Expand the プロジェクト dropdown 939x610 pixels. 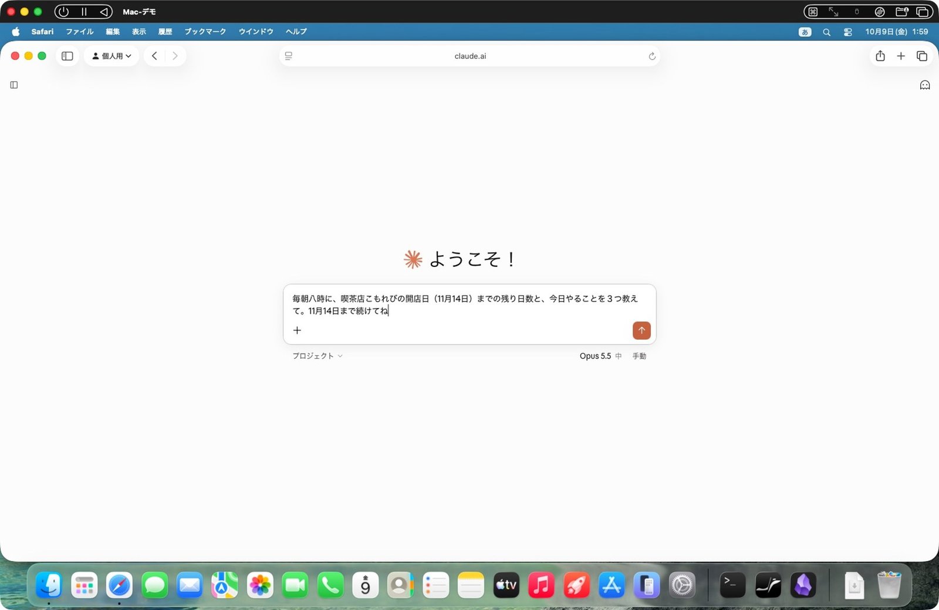pos(317,356)
